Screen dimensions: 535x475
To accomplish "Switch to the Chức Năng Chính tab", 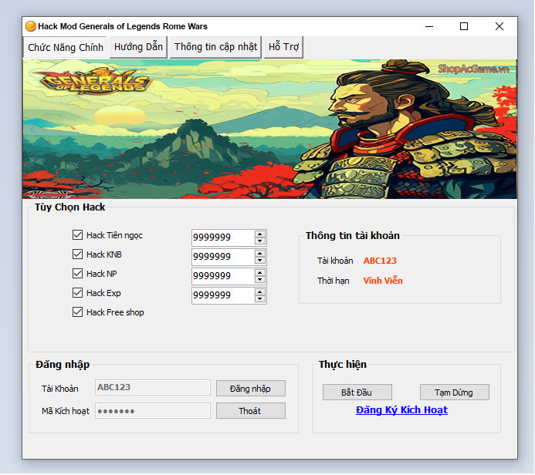I will click(65, 47).
